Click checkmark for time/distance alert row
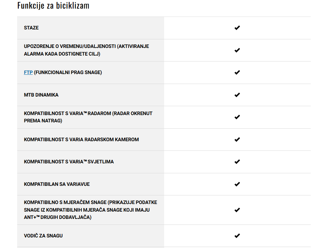Screen dimensions: 317x248 coord(237,50)
